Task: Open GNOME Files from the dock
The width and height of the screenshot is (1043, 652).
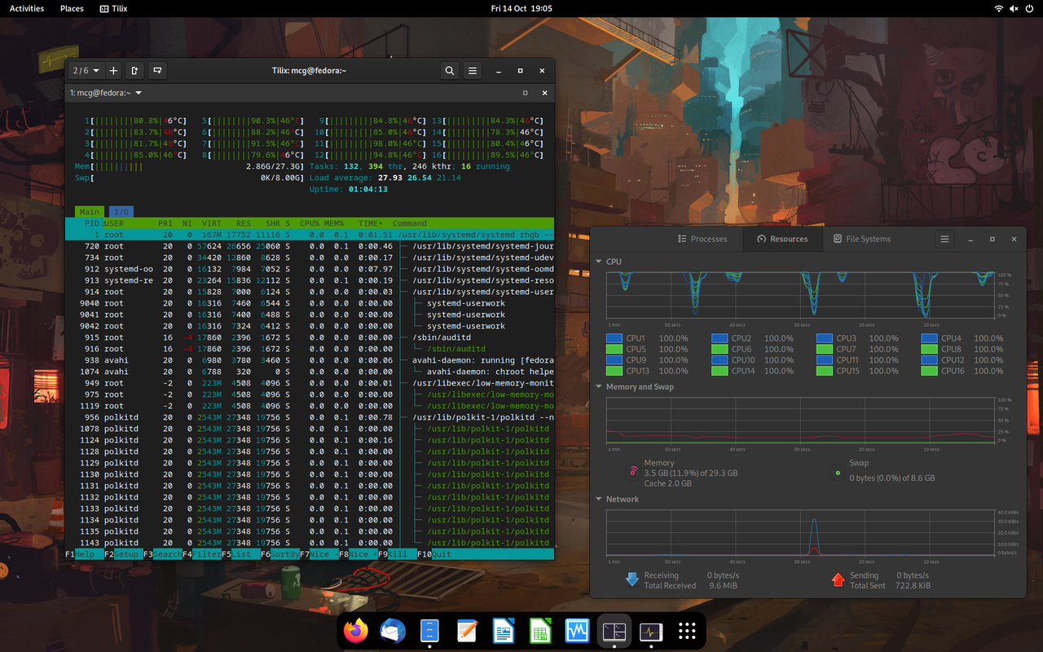Action: pyautogui.click(x=429, y=630)
